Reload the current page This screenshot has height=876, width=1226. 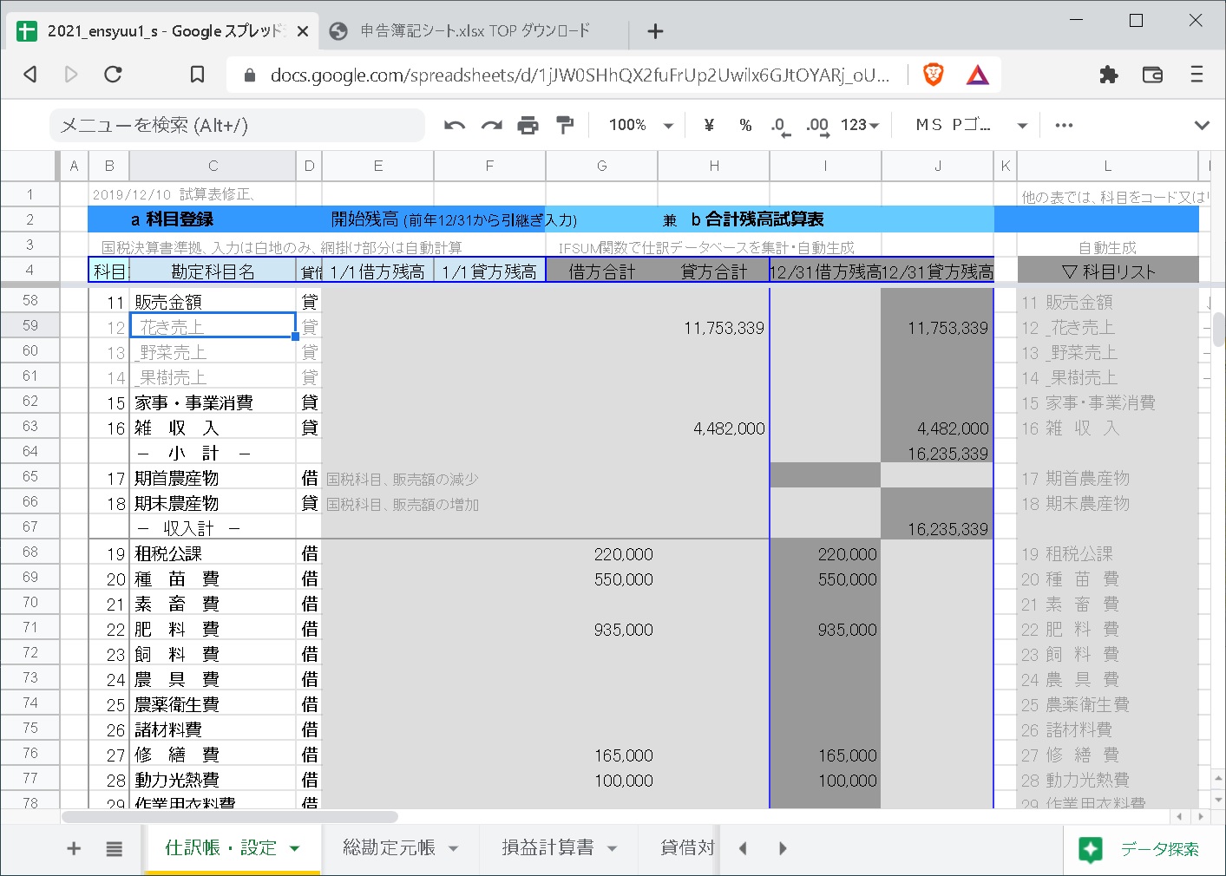113,75
